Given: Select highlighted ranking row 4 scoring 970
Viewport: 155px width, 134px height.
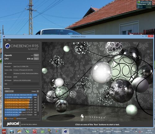Looking at the screenshot, I should 21,102.
